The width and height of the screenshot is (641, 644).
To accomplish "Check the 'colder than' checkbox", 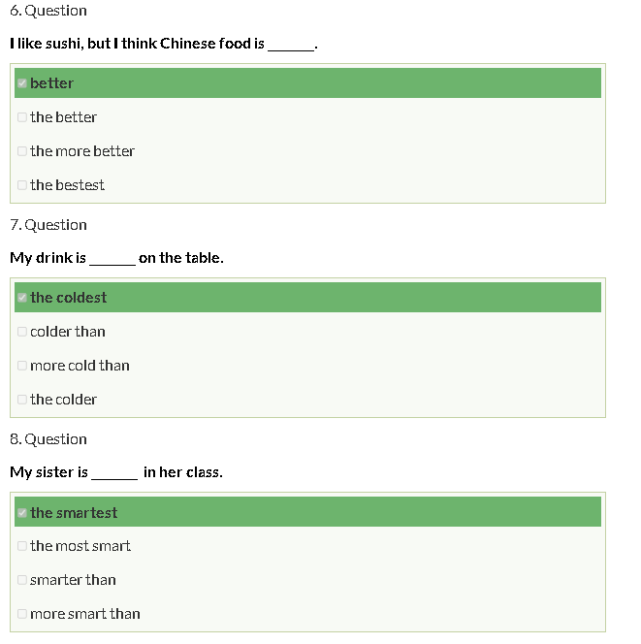I will tap(22, 332).
